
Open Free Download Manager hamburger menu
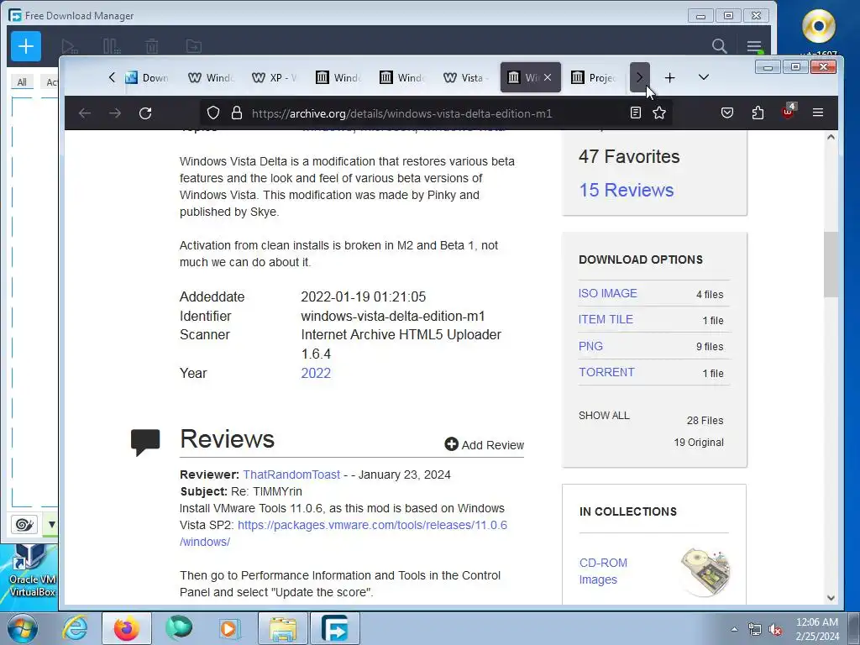point(754,46)
